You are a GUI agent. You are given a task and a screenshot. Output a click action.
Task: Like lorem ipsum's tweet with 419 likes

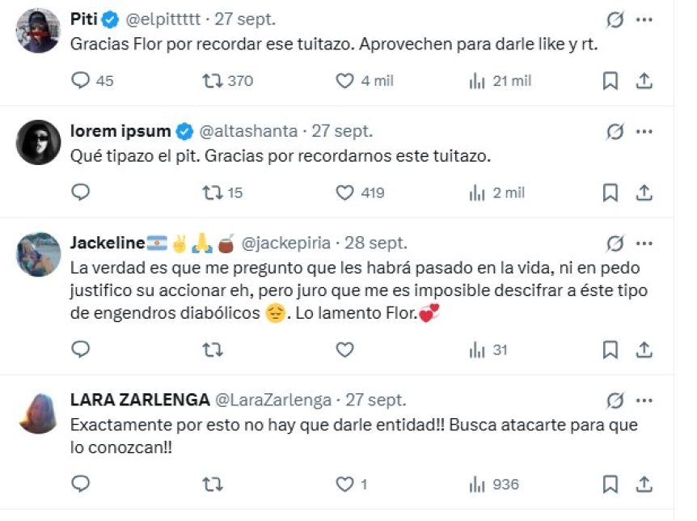pyautogui.click(x=345, y=193)
